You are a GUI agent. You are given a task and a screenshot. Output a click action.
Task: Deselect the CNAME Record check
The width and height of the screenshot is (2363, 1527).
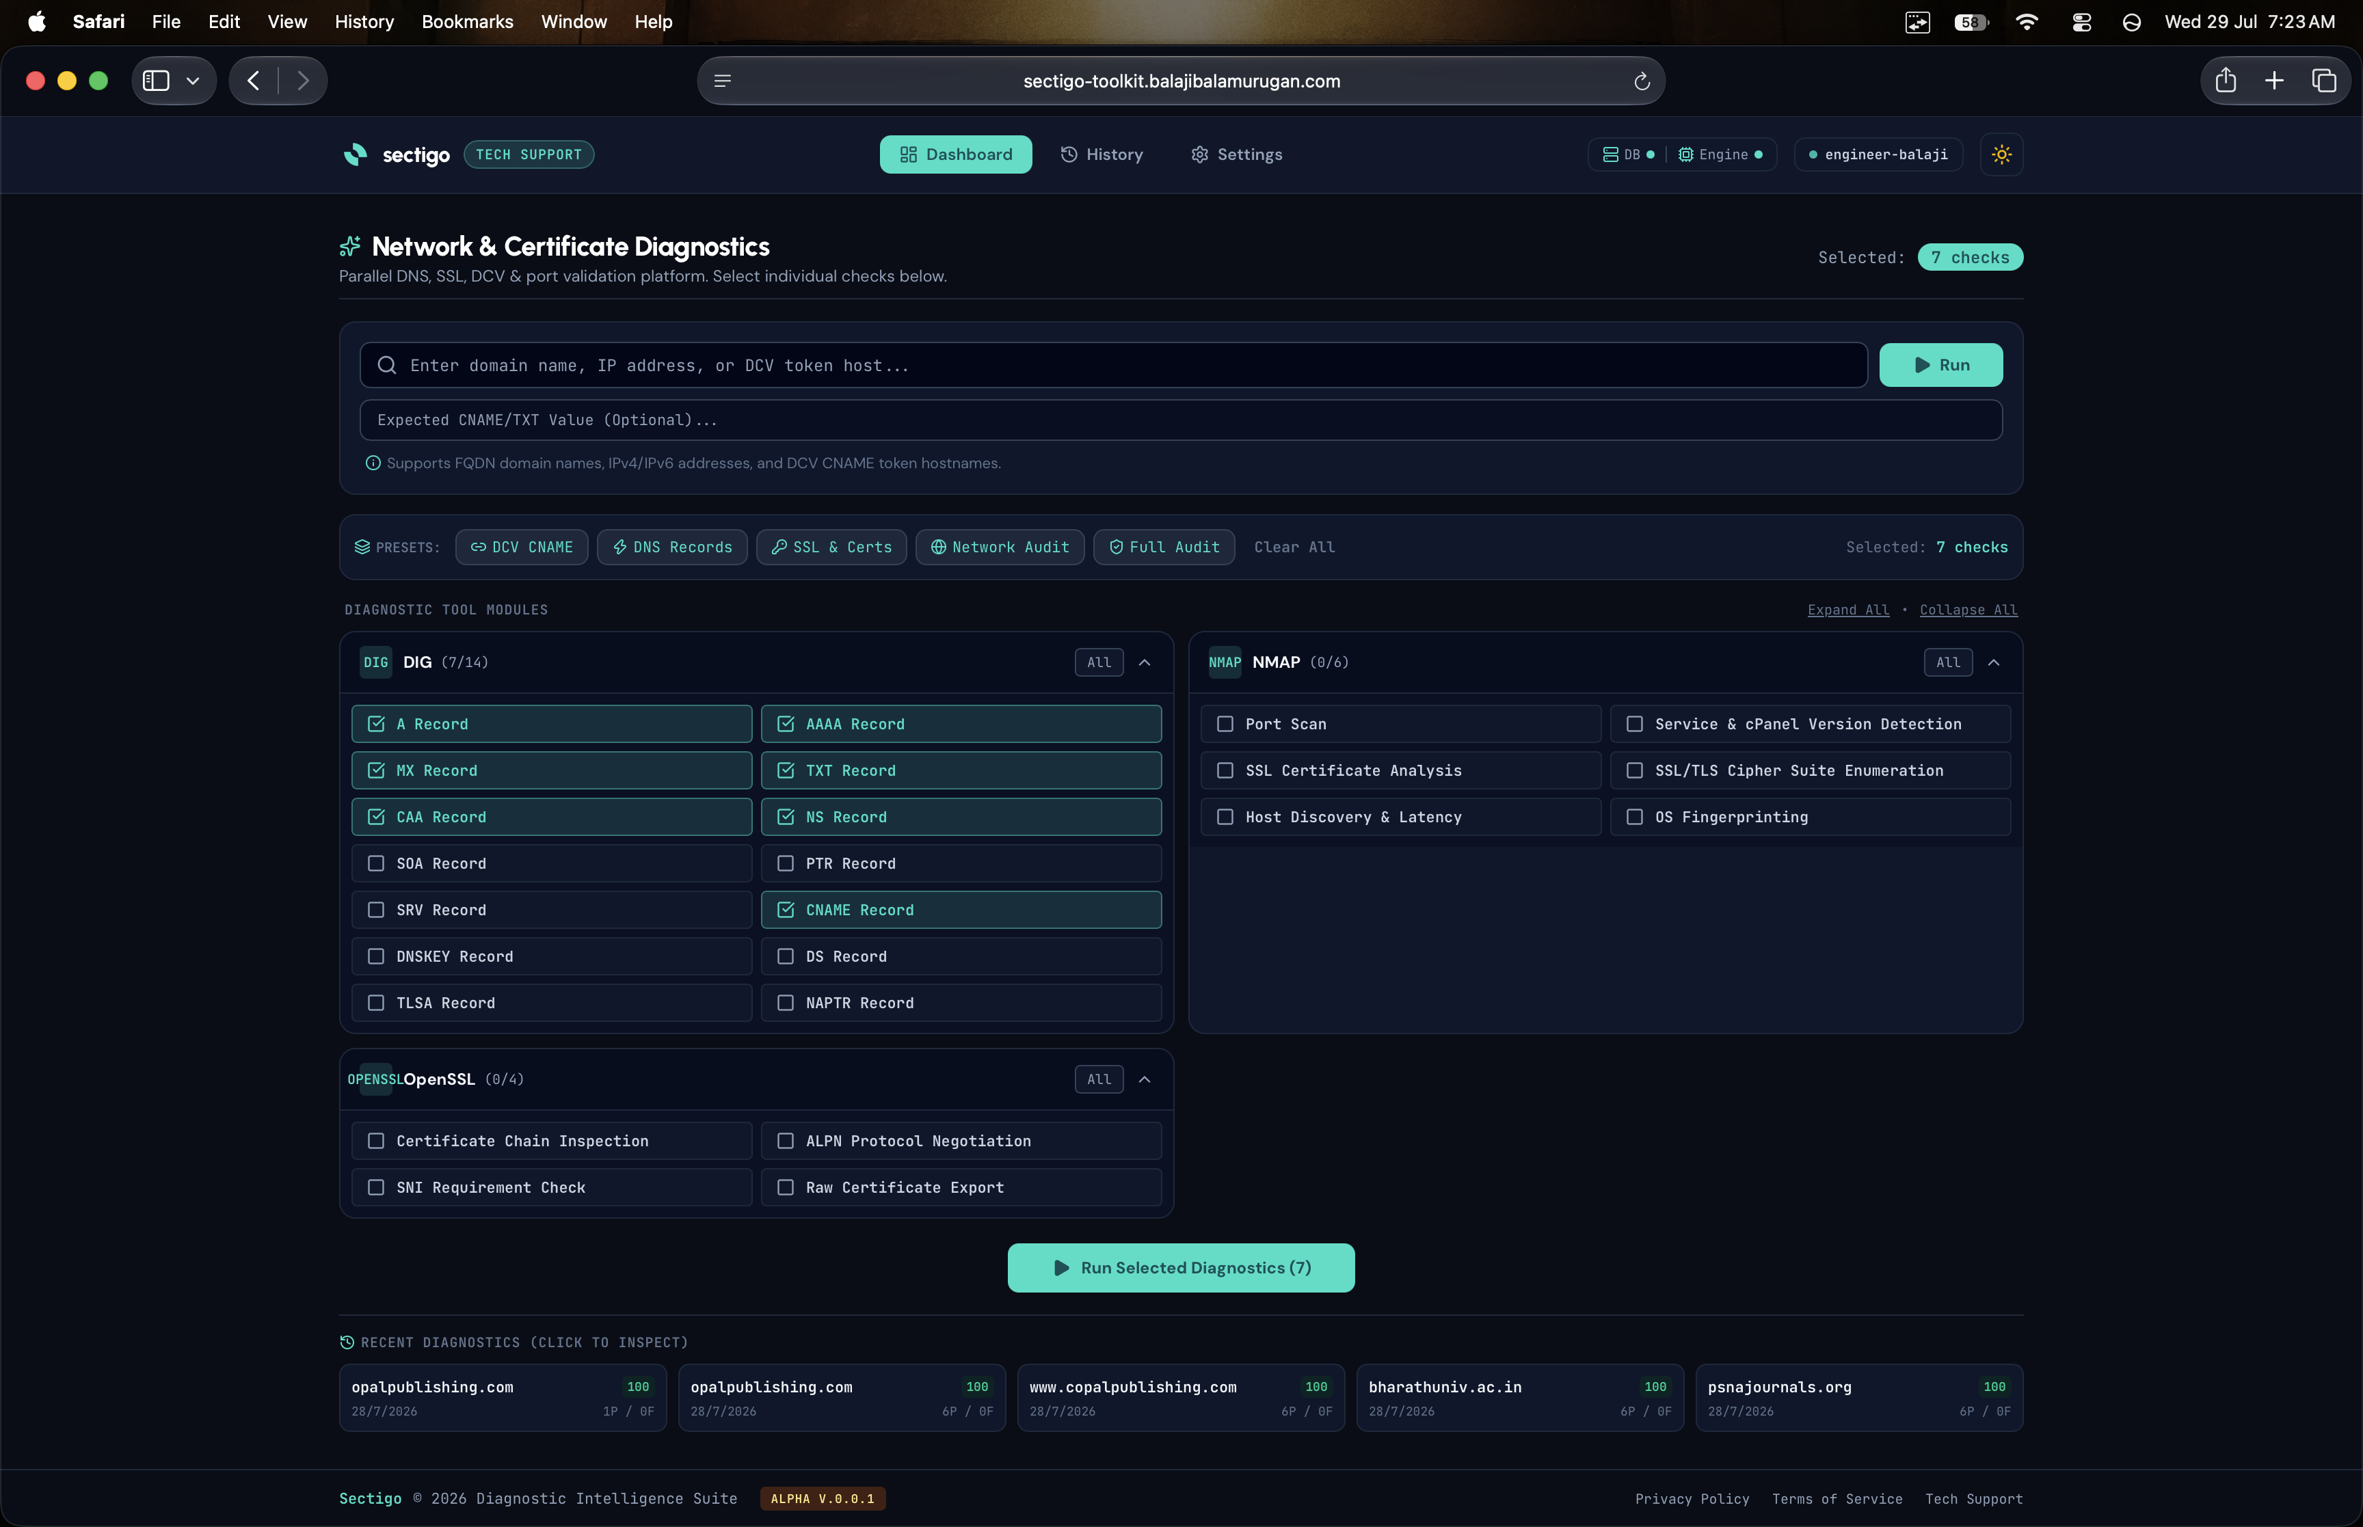point(786,910)
